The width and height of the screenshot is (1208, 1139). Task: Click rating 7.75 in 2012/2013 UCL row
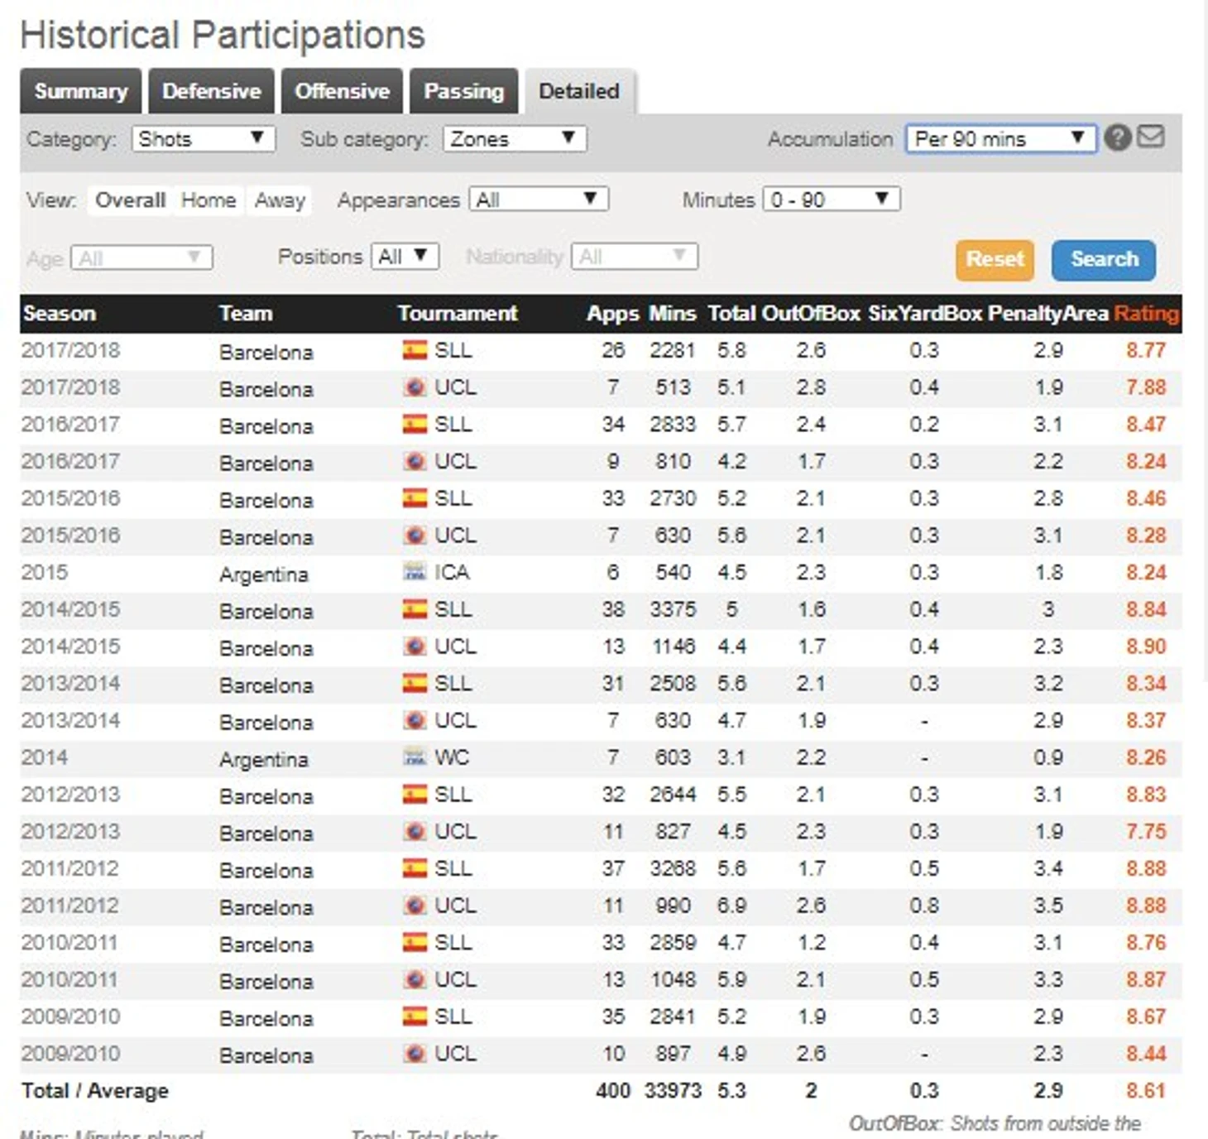(1146, 831)
